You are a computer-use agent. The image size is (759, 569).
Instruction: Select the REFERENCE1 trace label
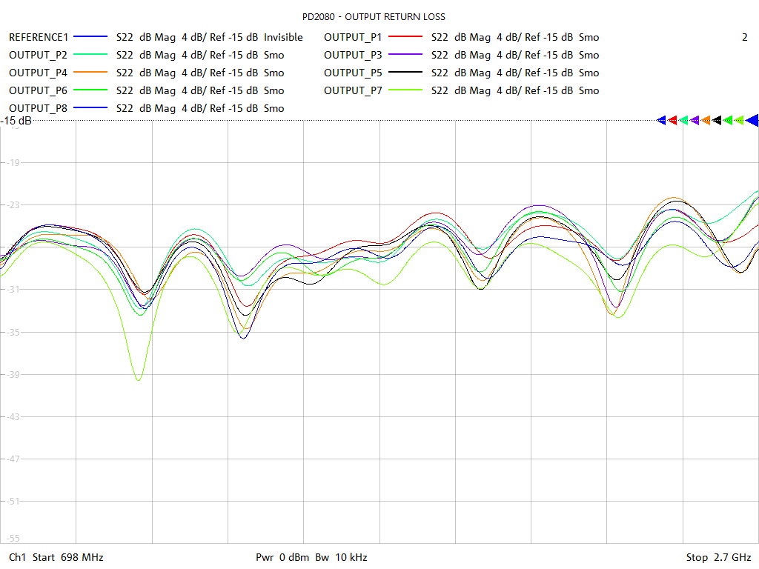[39, 37]
